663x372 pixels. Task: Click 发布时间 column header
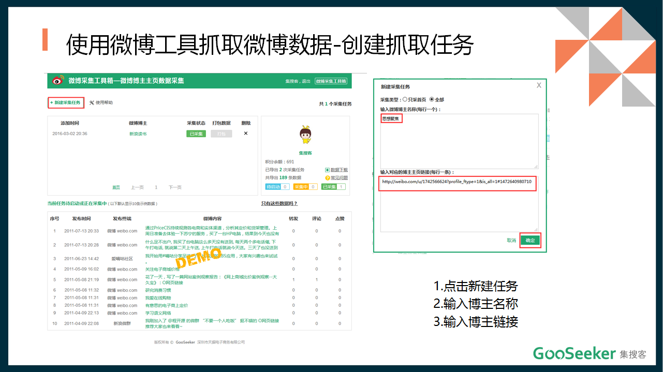(x=81, y=219)
